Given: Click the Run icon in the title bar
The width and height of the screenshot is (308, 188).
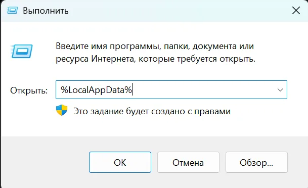Looking at the screenshot, I should 12,11.
